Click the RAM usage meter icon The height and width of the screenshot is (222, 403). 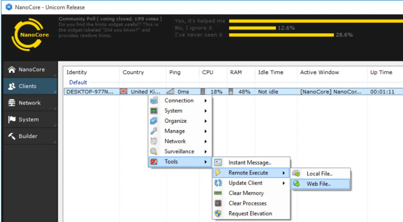point(231,91)
